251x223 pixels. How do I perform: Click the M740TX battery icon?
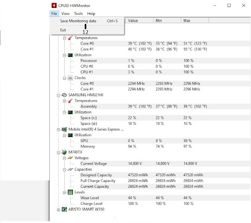(64, 152)
